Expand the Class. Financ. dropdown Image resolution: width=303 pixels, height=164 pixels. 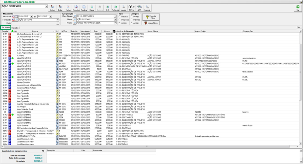[115, 16]
